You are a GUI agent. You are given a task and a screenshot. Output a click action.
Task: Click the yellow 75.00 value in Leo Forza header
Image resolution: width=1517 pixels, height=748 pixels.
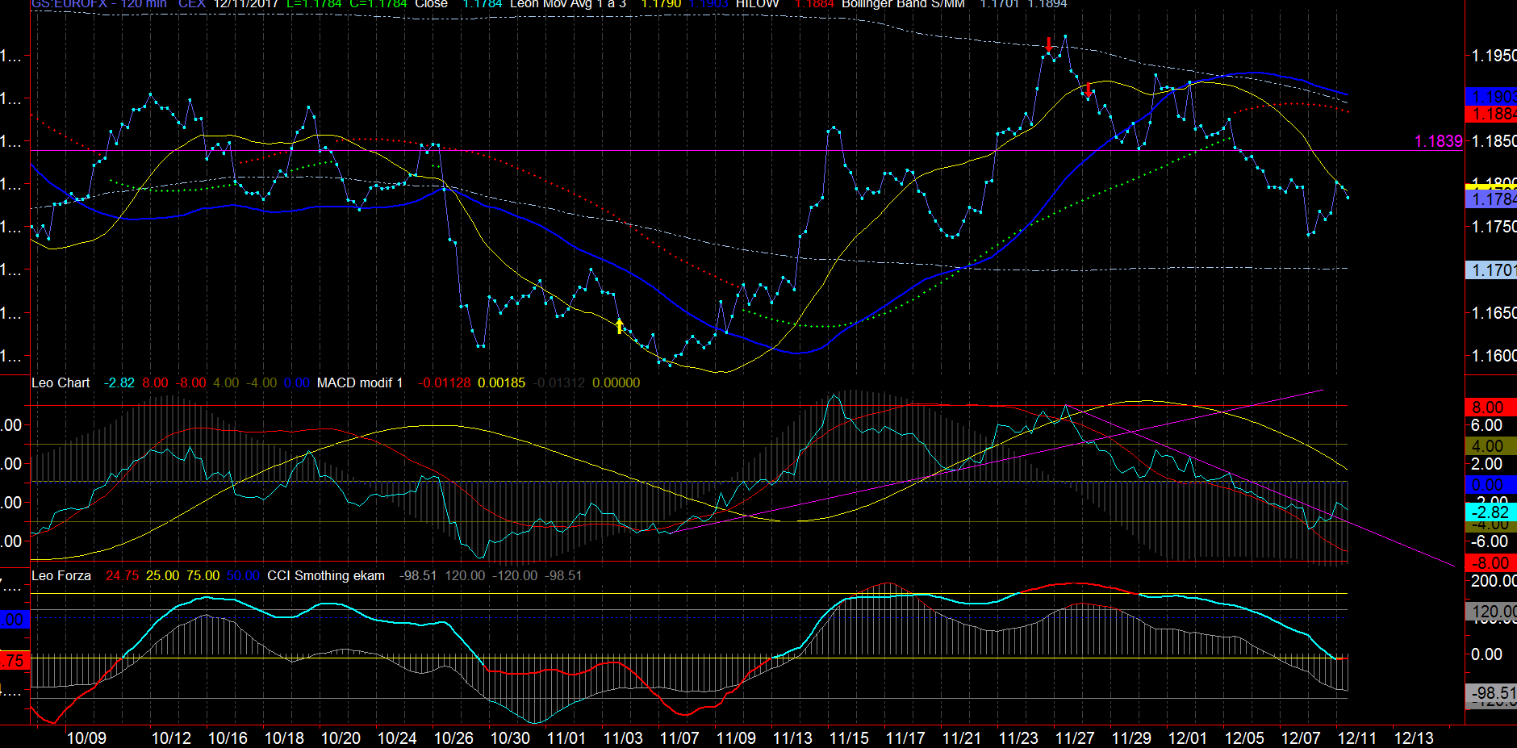(203, 575)
